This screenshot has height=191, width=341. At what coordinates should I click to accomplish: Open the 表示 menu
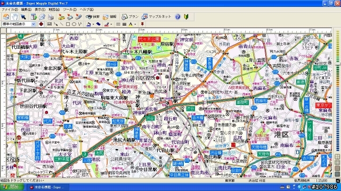coord(40,10)
